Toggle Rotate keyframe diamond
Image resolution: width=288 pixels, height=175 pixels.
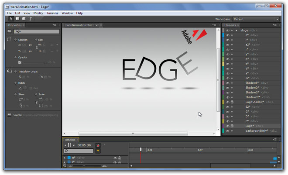[x=15, y=83]
